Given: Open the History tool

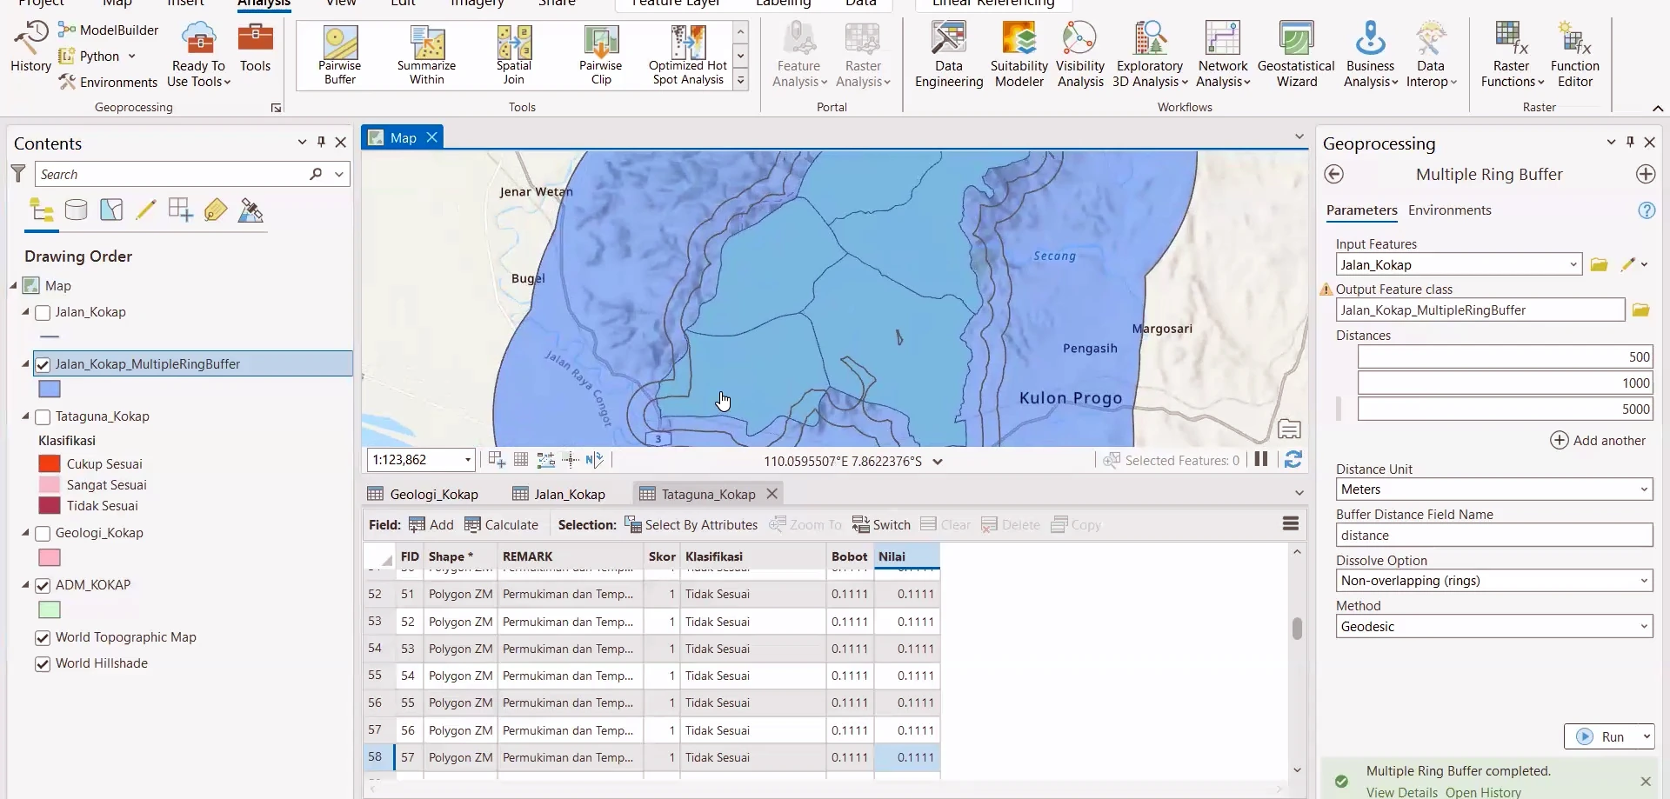Looking at the screenshot, I should pos(30,47).
